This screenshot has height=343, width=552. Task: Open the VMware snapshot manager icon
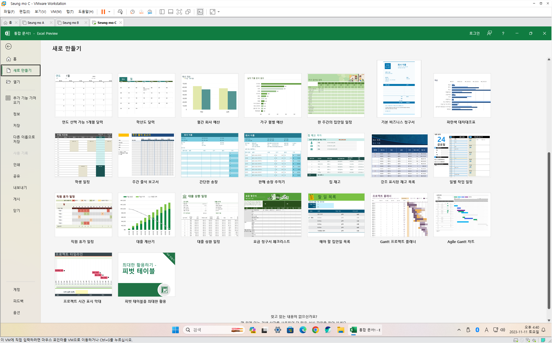[150, 12]
